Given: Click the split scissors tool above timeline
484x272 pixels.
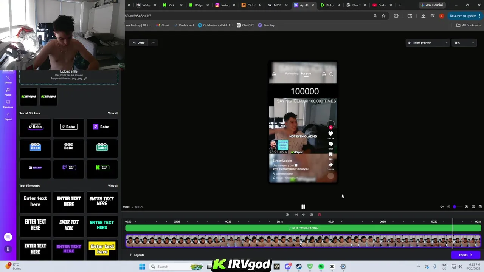Looking at the screenshot, I should pyautogui.click(x=288, y=215).
